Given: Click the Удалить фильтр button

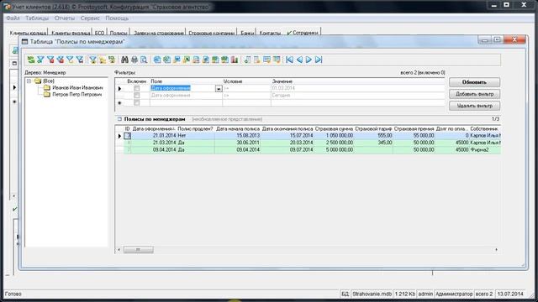Looking at the screenshot, I should [x=474, y=106].
